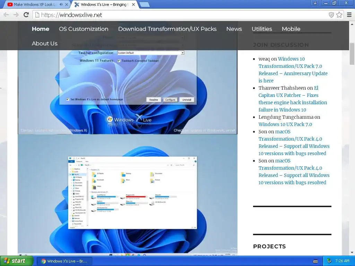Image resolution: width=355 pixels, height=266 pixels.
Task: Open the File Explorer screenshot image
Action: point(128,194)
